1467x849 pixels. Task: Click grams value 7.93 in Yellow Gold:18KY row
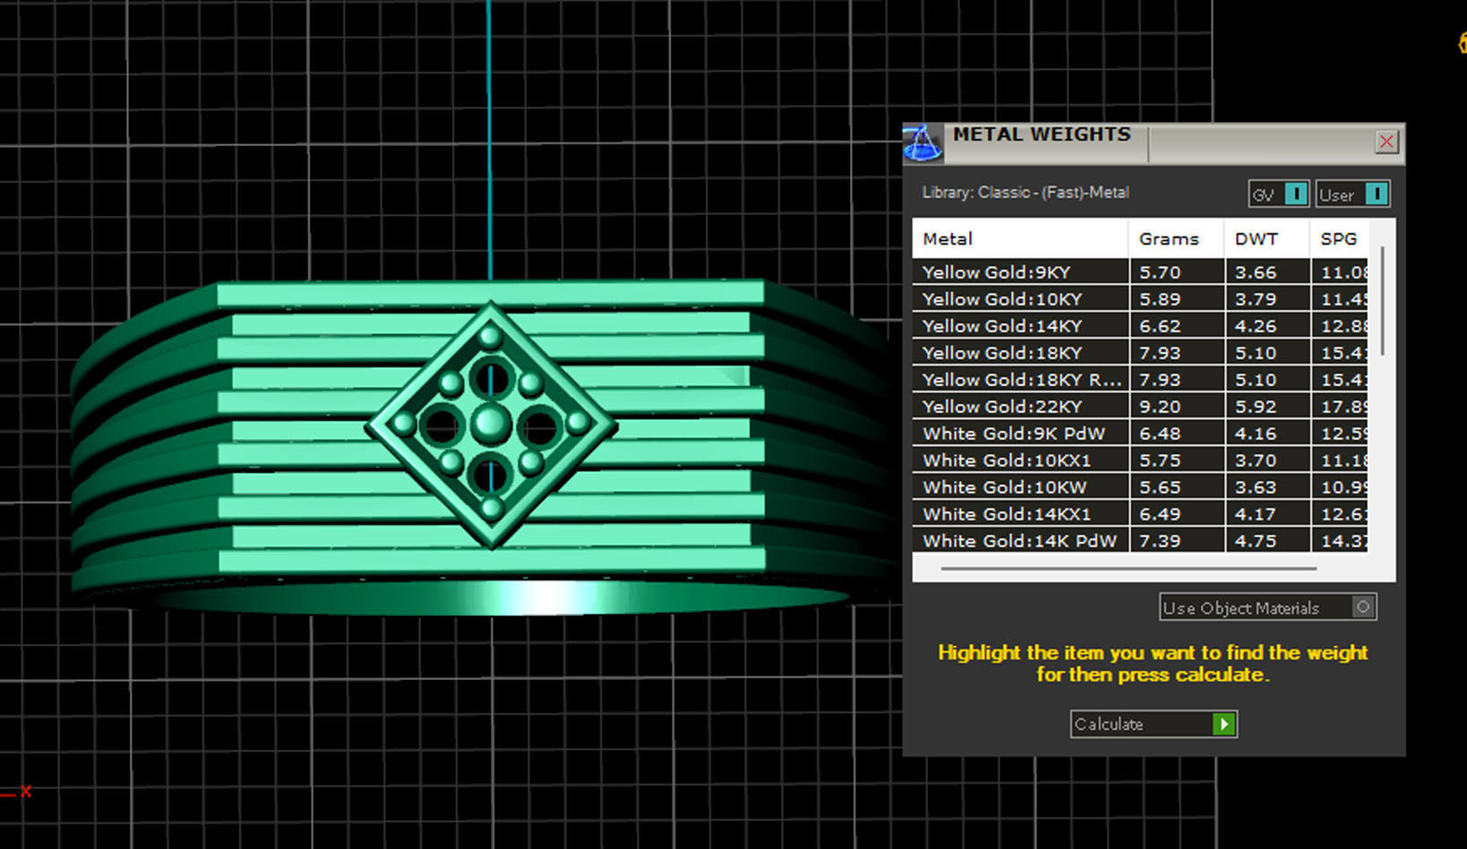(1160, 353)
